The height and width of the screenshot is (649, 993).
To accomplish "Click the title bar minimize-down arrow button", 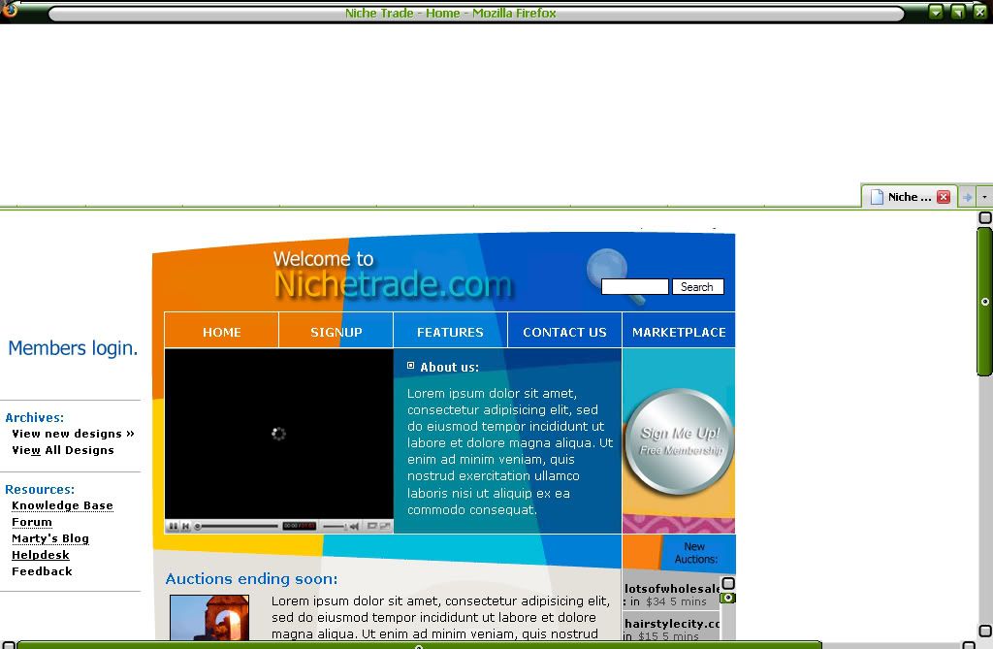I will (x=936, y=12).
